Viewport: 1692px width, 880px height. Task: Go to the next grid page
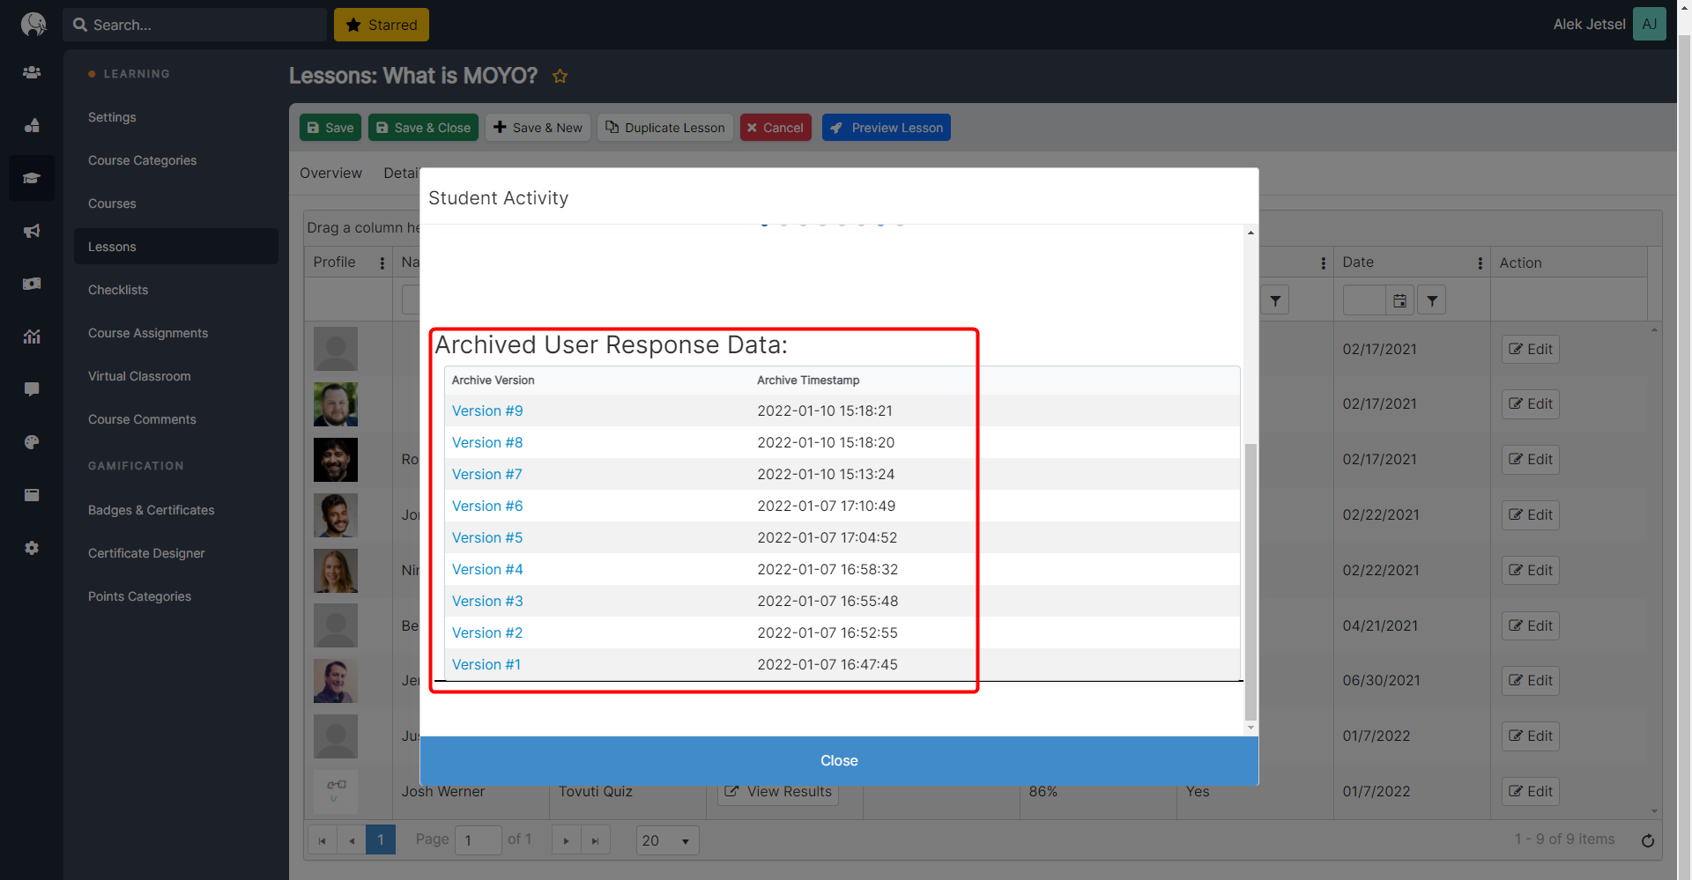click(566, 840)
